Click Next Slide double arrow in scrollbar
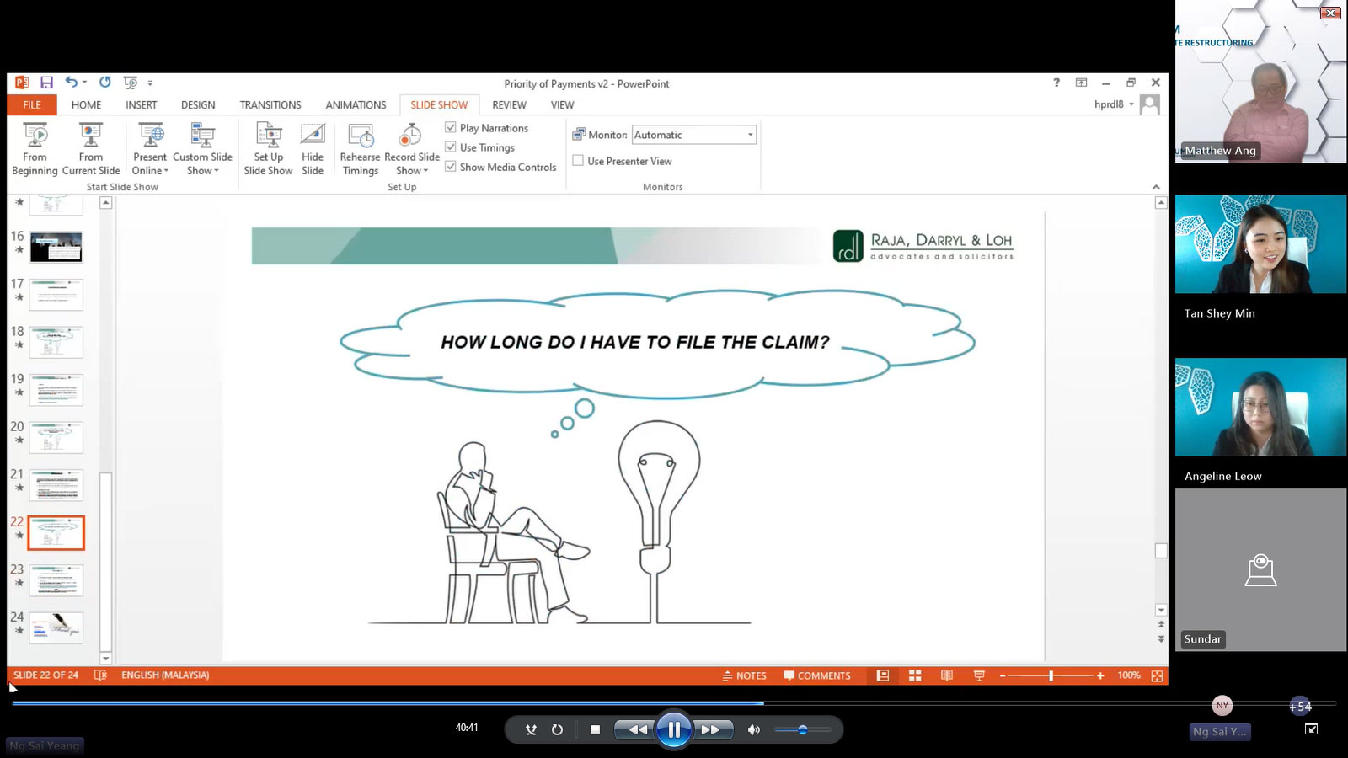Viewport: 1348px width, 758px height. pos(1161,639)
